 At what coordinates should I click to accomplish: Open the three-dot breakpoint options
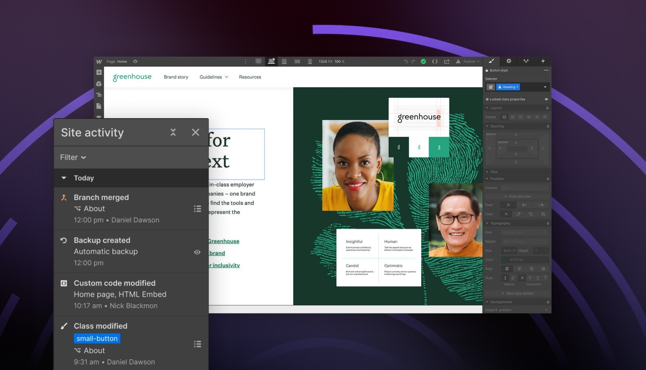click(x=246, y=62)
